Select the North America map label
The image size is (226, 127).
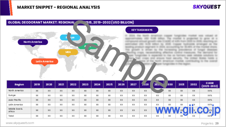[x=33, y=42]
